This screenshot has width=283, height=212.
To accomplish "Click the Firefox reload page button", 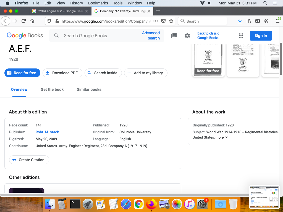I will pos(24,21).
